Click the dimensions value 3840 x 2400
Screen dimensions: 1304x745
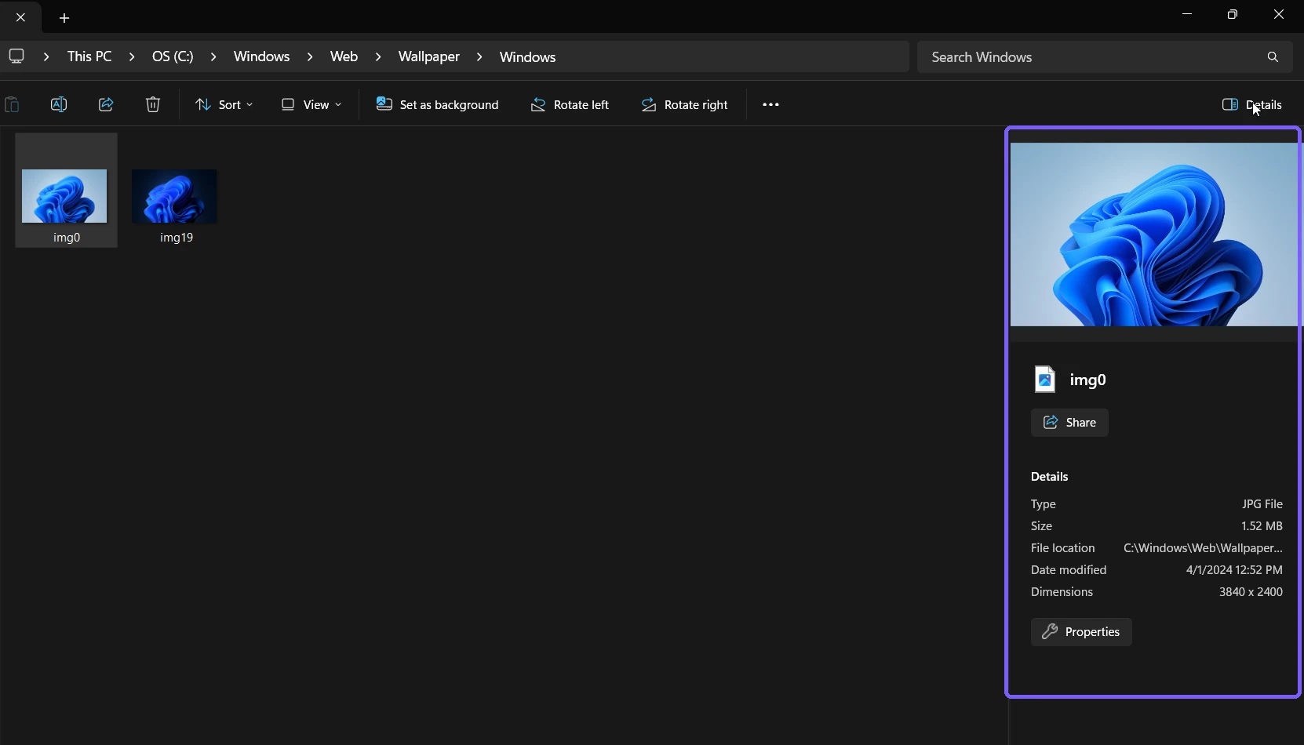coord(1251,592)
